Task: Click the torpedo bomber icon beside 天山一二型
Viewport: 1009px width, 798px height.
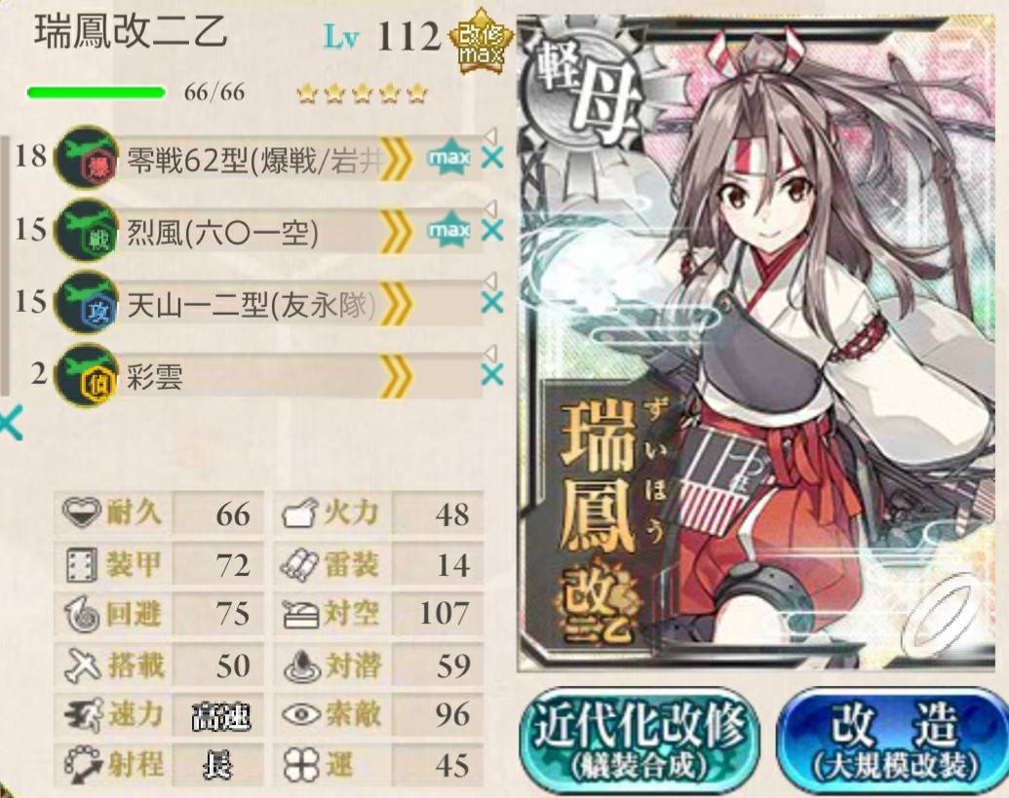Action: pos(86,303)
